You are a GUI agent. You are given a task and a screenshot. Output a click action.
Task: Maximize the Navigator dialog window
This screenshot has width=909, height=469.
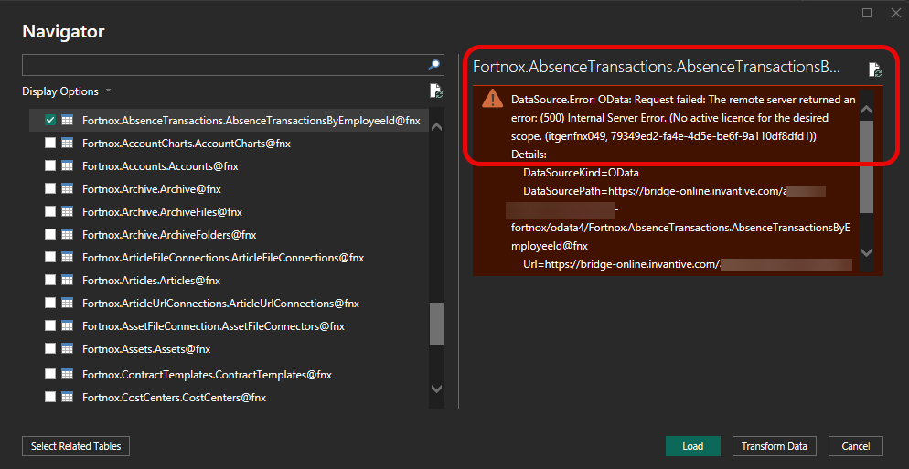tap(867, 13)
